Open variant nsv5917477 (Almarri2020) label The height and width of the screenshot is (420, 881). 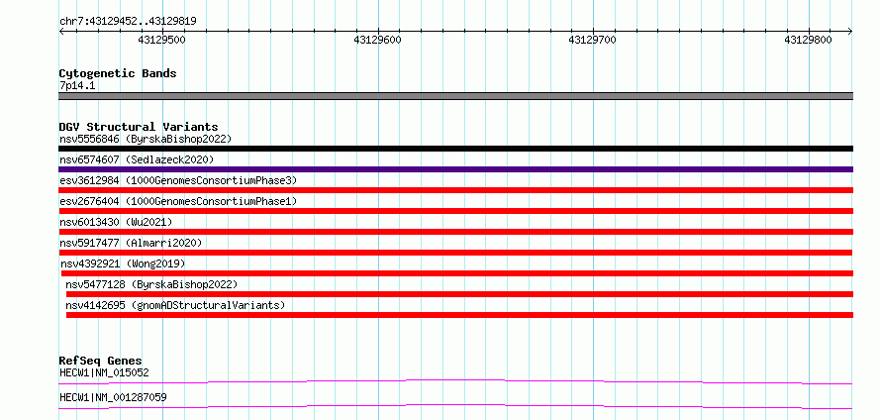[x=131, y=243]
